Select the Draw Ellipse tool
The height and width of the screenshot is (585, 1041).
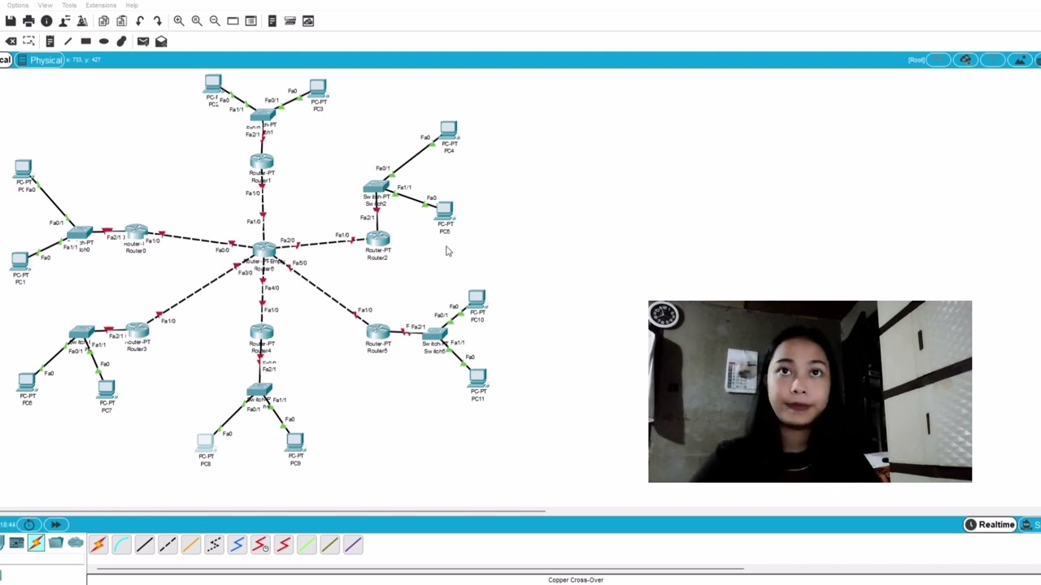tap(103, 41)
